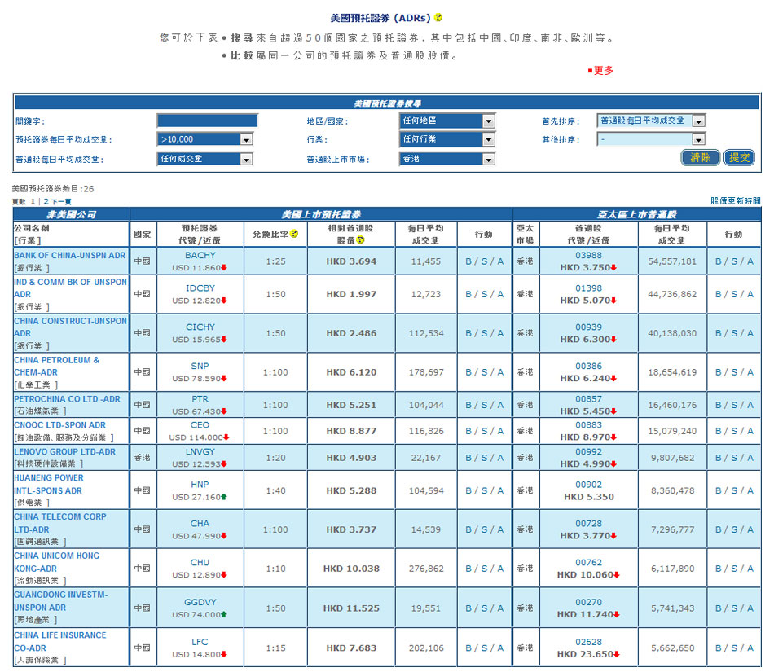
Task: Click the 1:25 conversion ratio cell
Action: click(275, 261)
